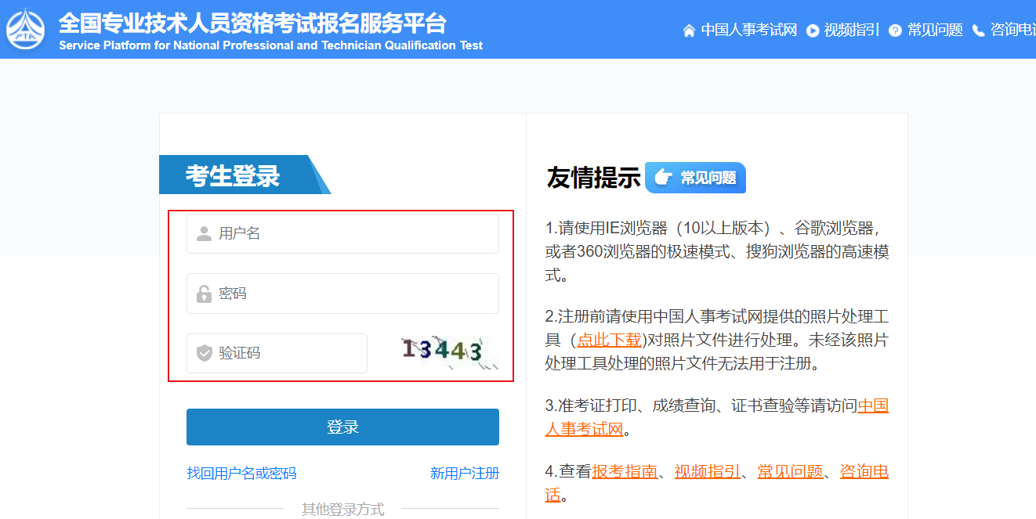Image resolution: width=1036 pixels, height=519 pixels.
Task: Open 中国人事考试网 in the top navigation
Action: pos(748,30)
